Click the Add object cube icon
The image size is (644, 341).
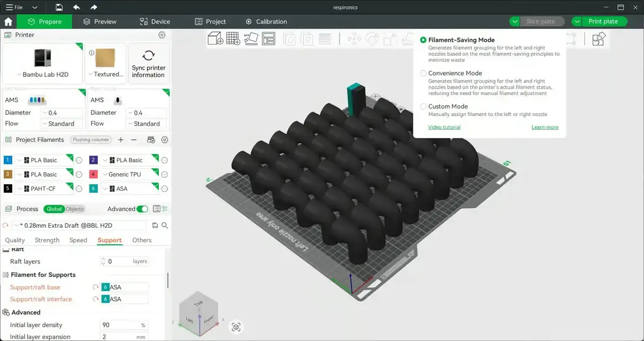pos(215,39)
